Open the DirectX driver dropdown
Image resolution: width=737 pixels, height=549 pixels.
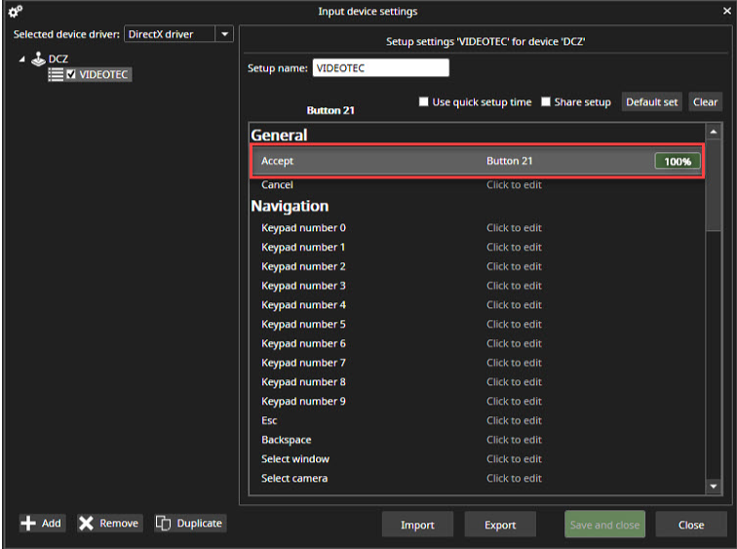coord(225,34)
